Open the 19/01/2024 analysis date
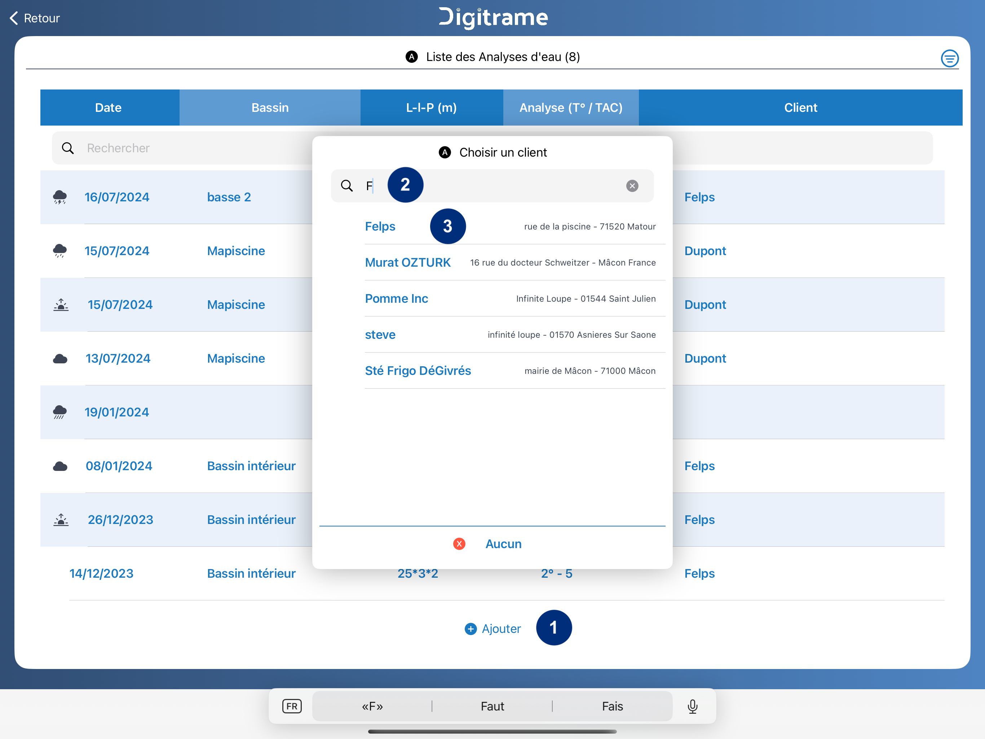The width and height of the screenshot is (985, 739). click(x=117, y=412)
